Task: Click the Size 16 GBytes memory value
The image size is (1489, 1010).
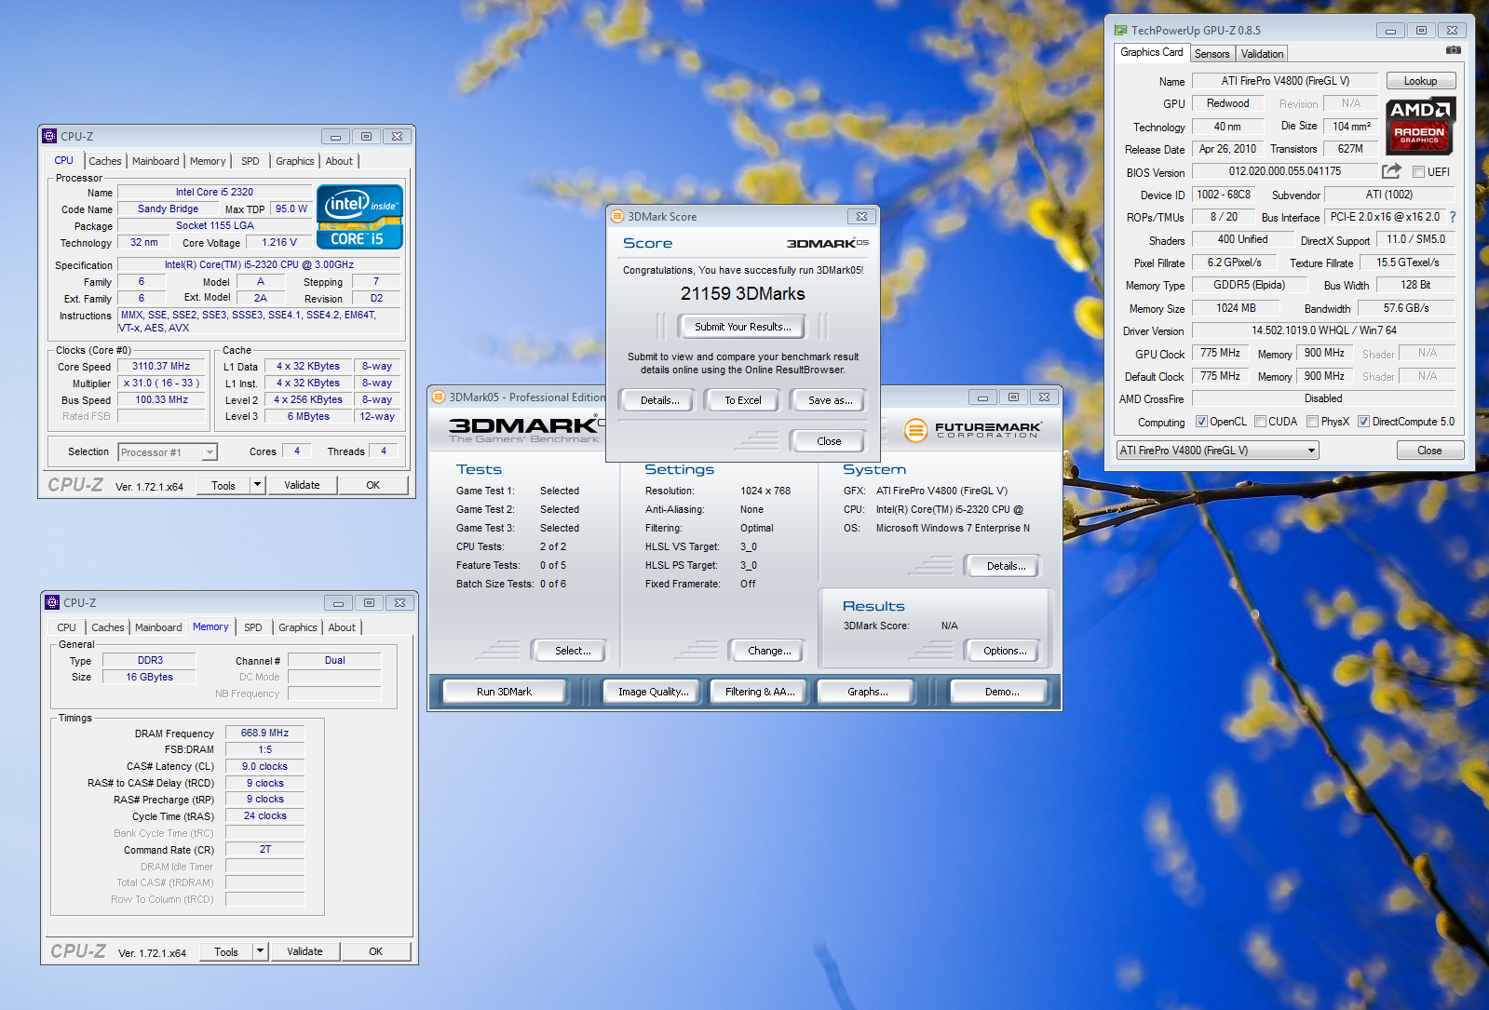Action: [x=149, y=677]
